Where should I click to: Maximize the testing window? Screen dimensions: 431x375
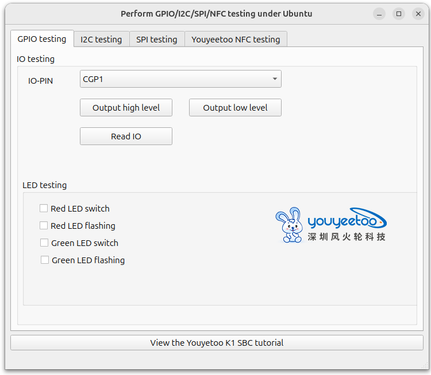pos(399,14)
